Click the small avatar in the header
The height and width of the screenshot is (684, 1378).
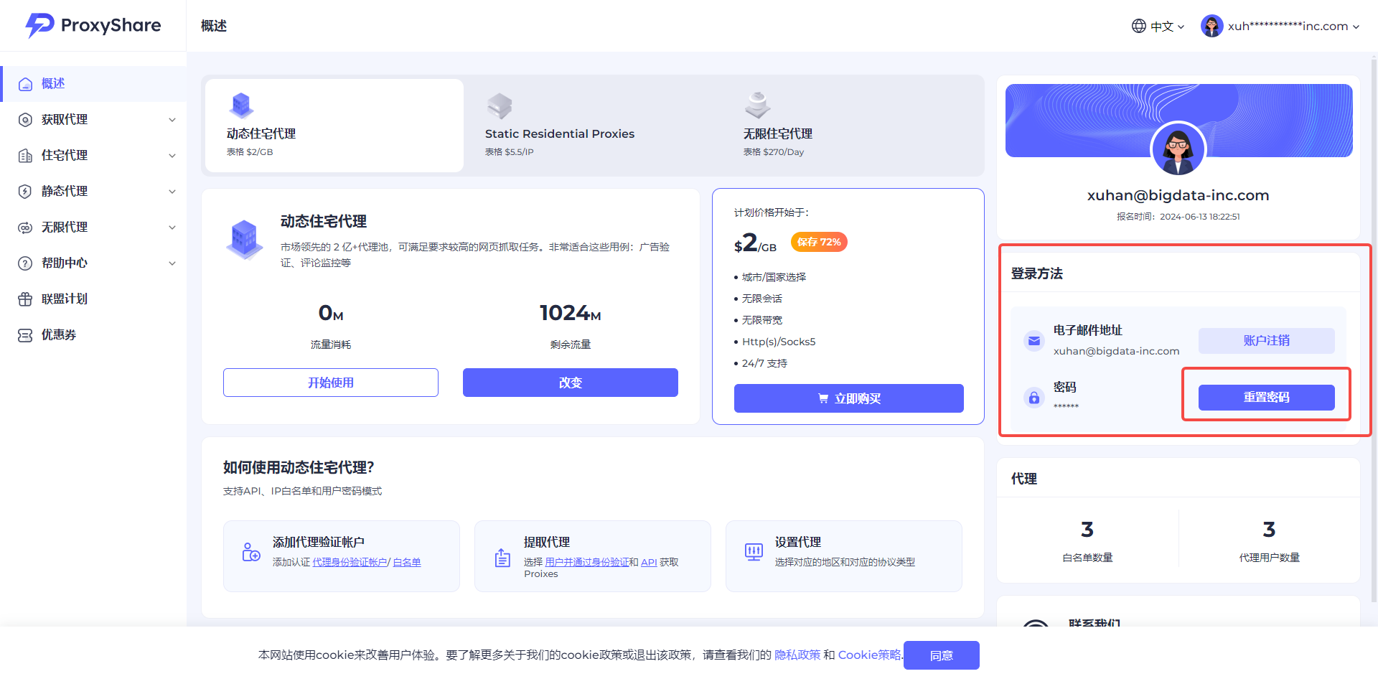click(1212, 26)
